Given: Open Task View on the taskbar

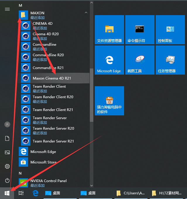Looking at the screenshot, I should [21, 193].
